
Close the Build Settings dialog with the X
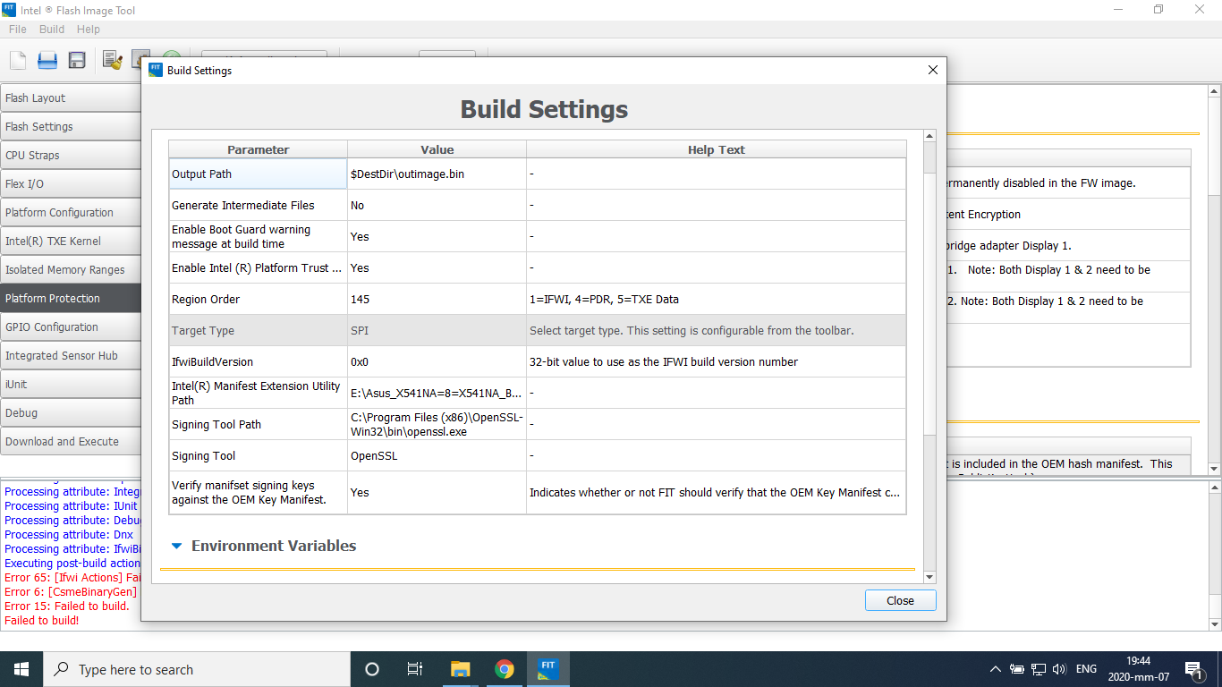932,70
